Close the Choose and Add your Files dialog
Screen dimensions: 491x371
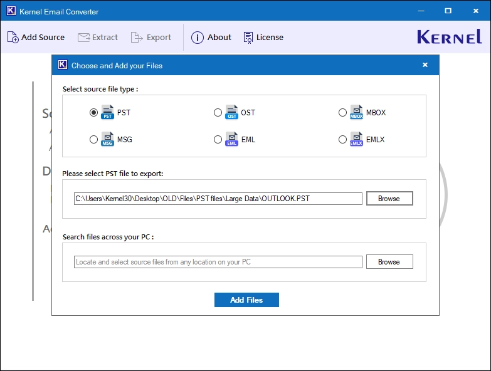coord(425,65)
